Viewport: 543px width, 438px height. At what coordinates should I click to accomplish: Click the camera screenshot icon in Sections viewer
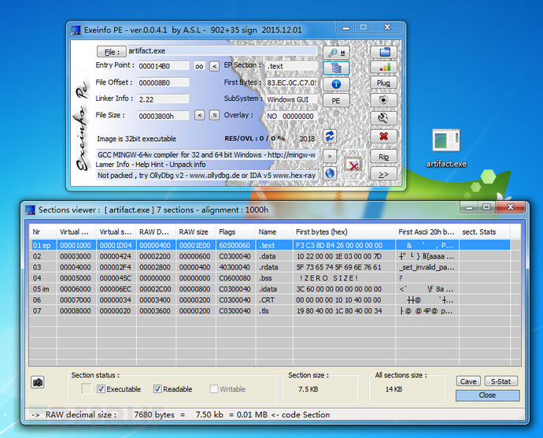tap(38, 382)
